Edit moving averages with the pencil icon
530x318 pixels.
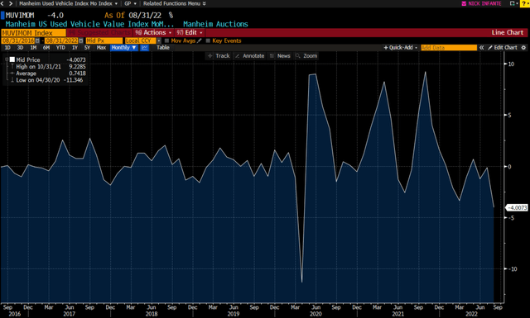[200, 40]
